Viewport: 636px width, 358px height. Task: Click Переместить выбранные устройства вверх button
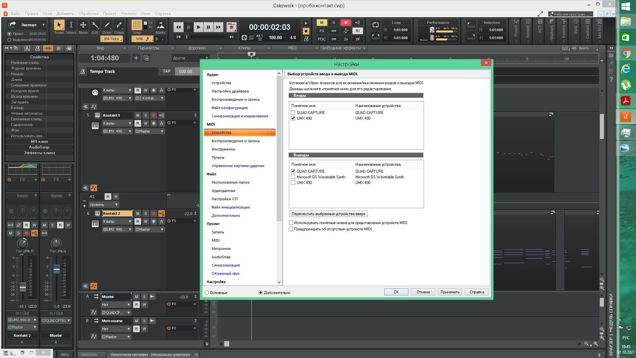[x=328, y=214]
